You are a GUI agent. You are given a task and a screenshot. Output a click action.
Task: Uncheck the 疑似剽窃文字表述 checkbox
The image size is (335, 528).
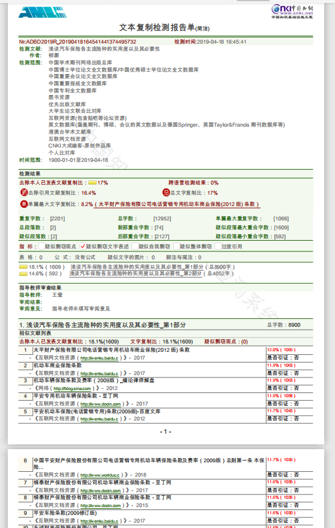(83, 246)
